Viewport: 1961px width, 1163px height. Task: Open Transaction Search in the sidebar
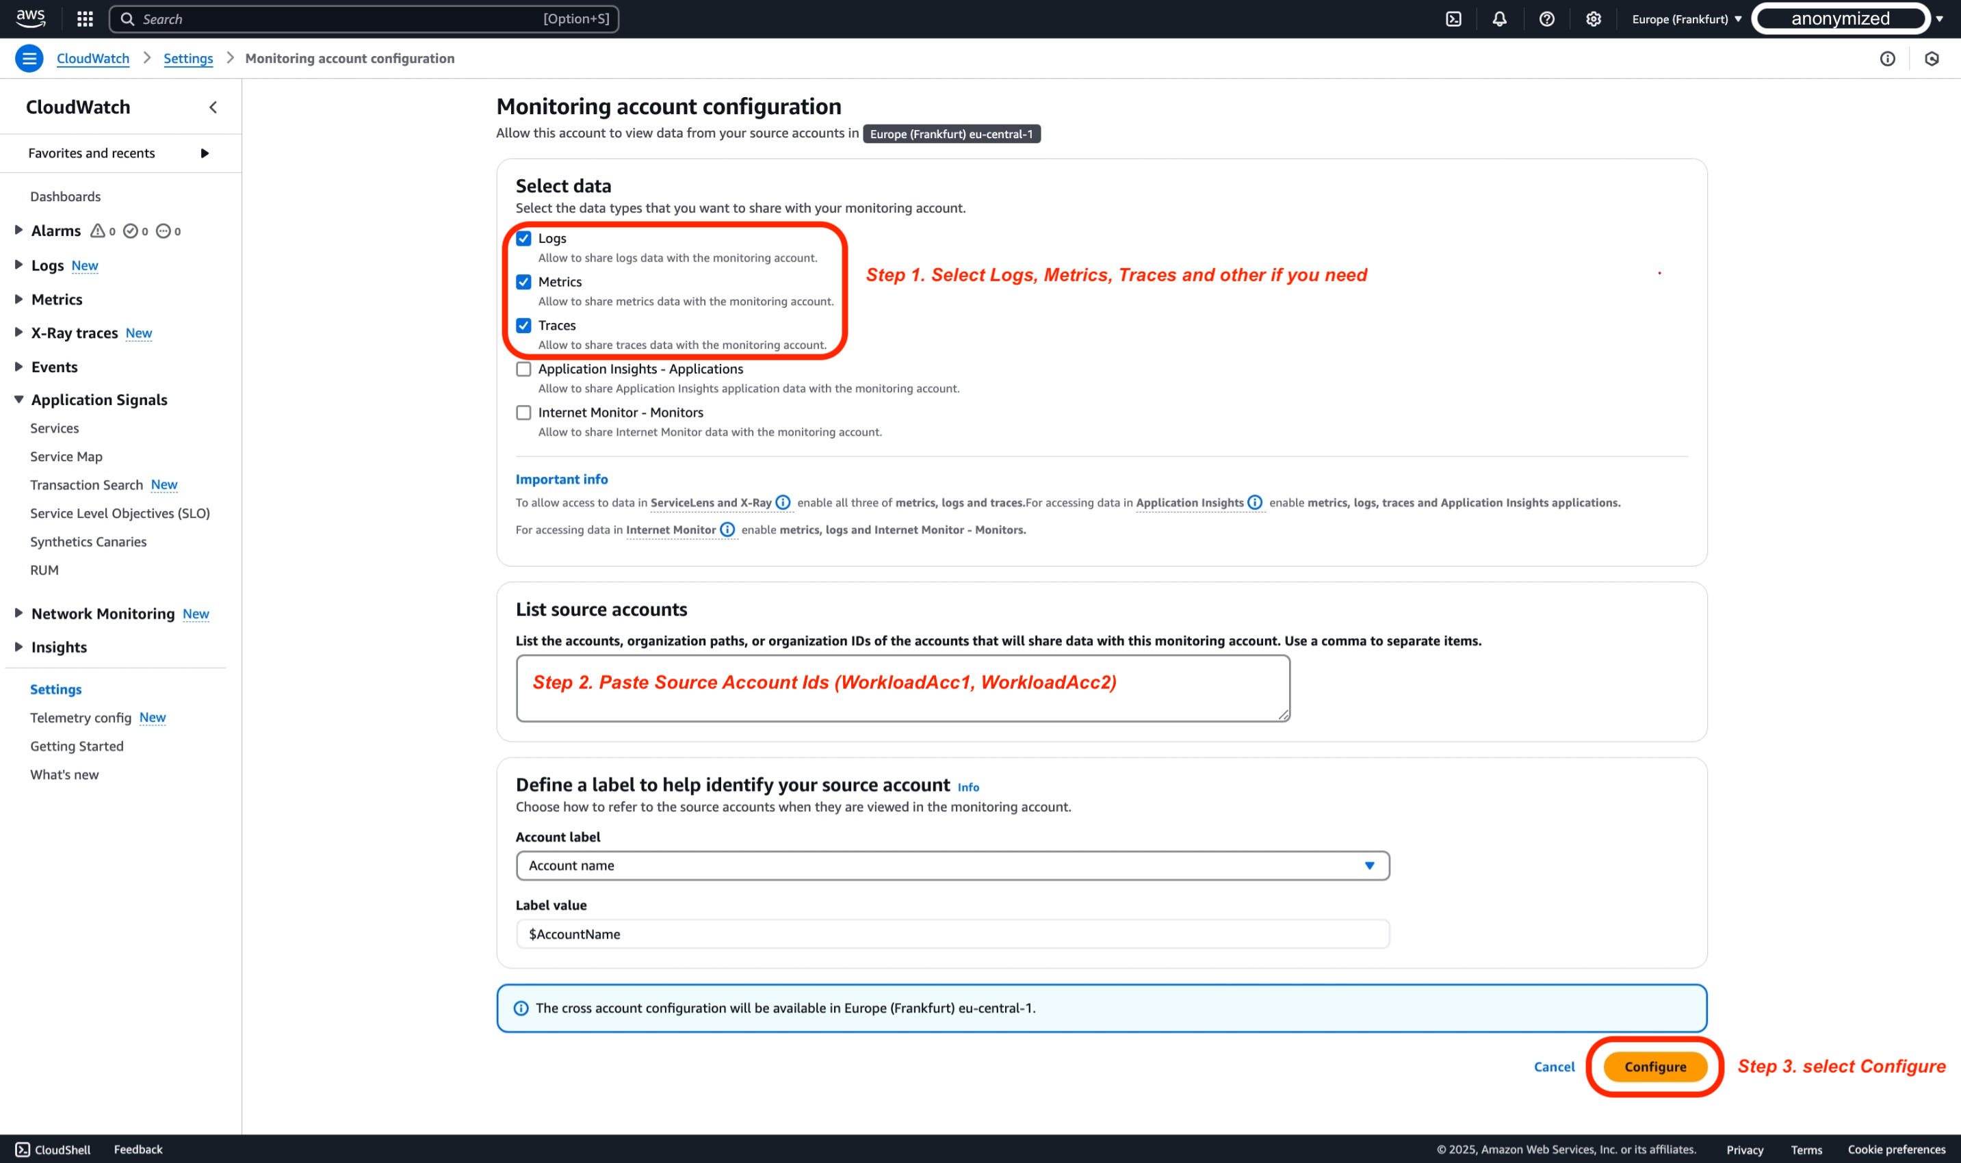coord(86,484)
